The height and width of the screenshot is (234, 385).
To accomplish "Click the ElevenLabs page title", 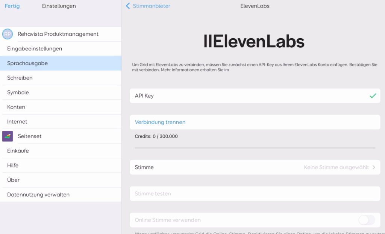I will pyautogui.click(x=255, y=6).
